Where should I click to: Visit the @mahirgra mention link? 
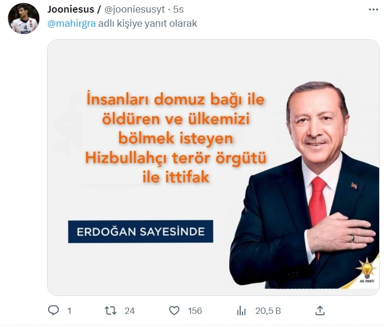(71, 23)
